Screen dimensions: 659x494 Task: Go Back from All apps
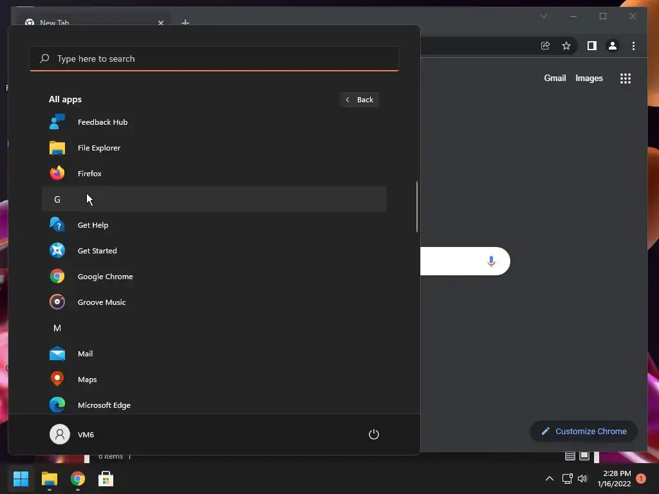(x=360, y=100)
